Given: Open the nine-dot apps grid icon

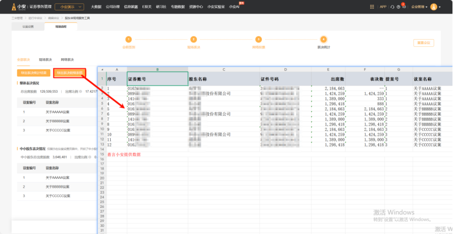Looking at the screenshot, I should click(372, 7).
